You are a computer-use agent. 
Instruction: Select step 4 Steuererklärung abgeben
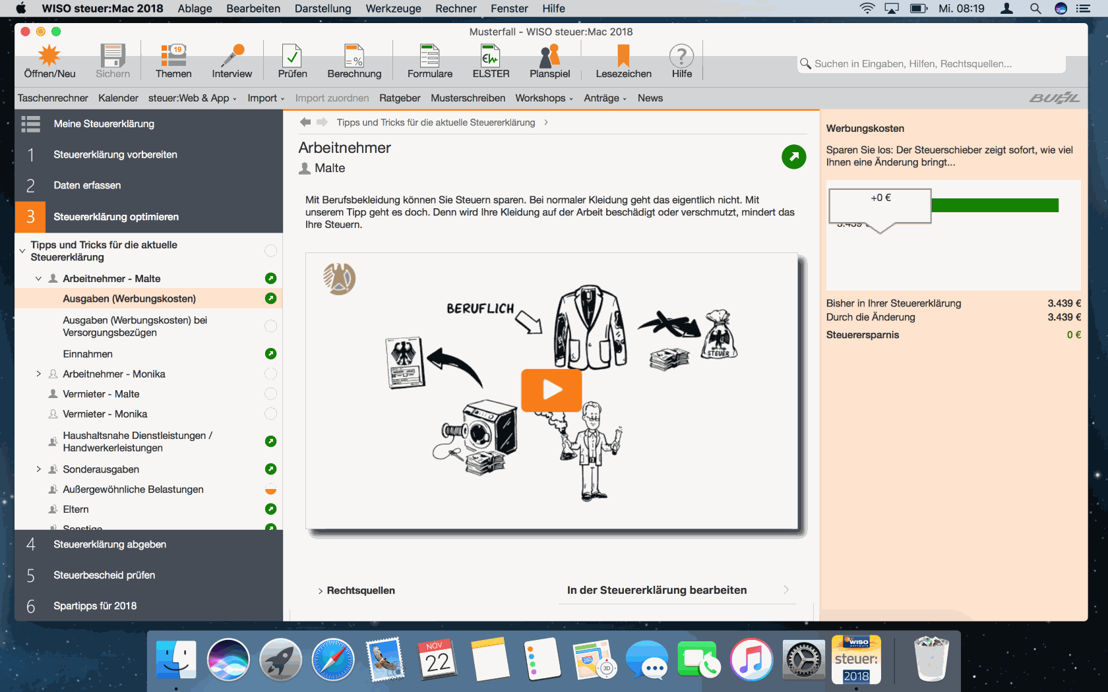[109, 544]
